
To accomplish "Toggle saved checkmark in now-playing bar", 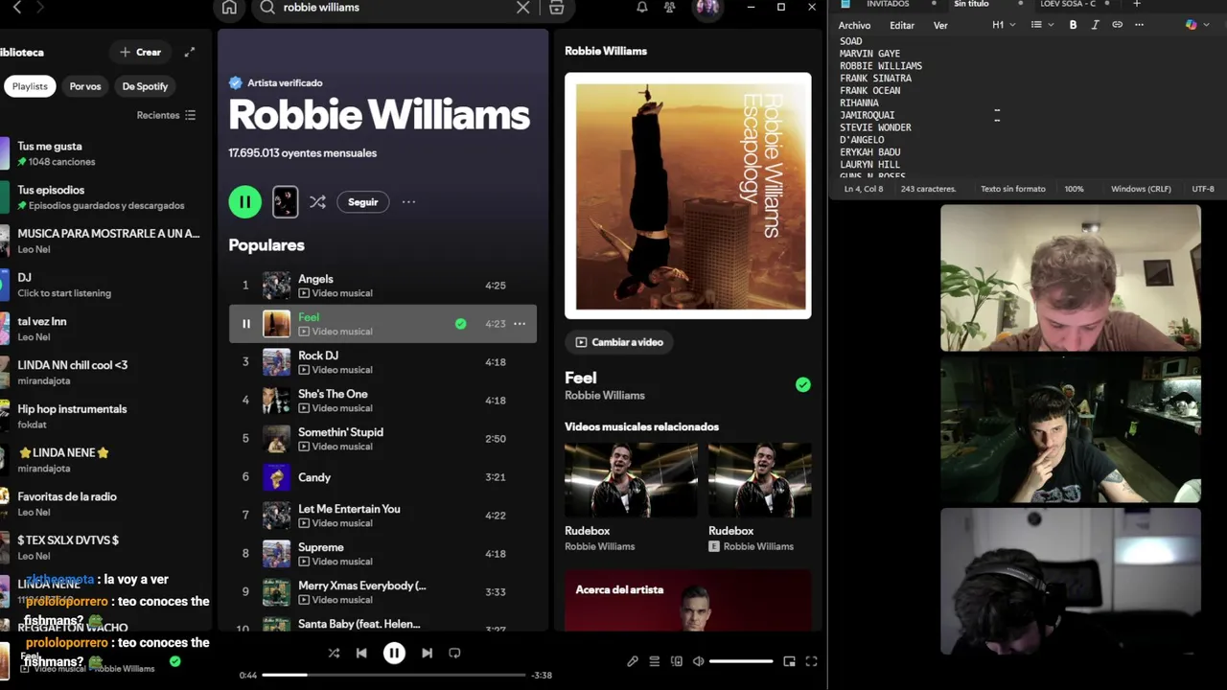I will pyautogui.click(x=174, y=661).
